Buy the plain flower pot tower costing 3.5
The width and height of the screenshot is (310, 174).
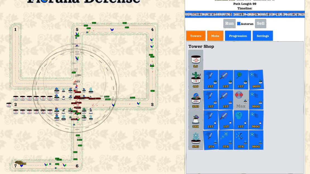(x=195, y=59)
